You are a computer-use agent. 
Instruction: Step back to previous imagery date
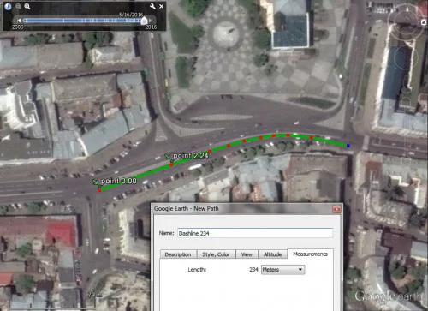tap(19, 21)
